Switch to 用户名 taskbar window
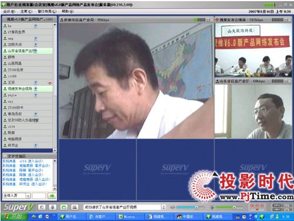 pyautogui.click(x=71, y=216)
